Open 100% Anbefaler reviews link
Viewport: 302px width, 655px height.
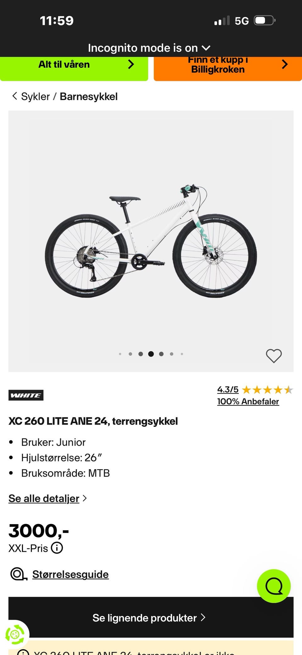[248, 401]
